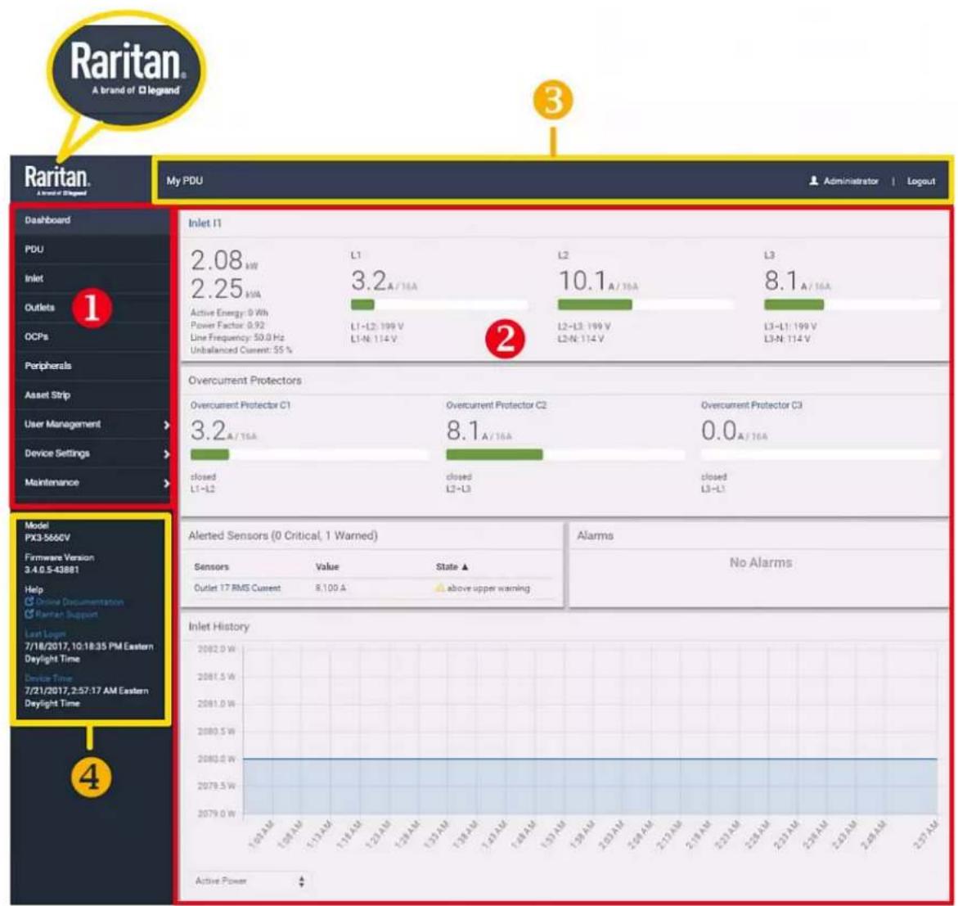958x906 pixels.
Task: Sort alerted sensors by the Sensors column
Action: click(211, 567)
